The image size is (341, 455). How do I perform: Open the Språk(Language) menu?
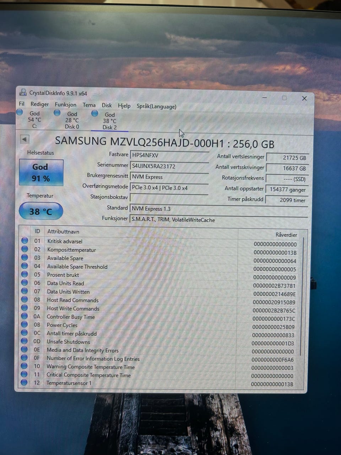point(156,106)
